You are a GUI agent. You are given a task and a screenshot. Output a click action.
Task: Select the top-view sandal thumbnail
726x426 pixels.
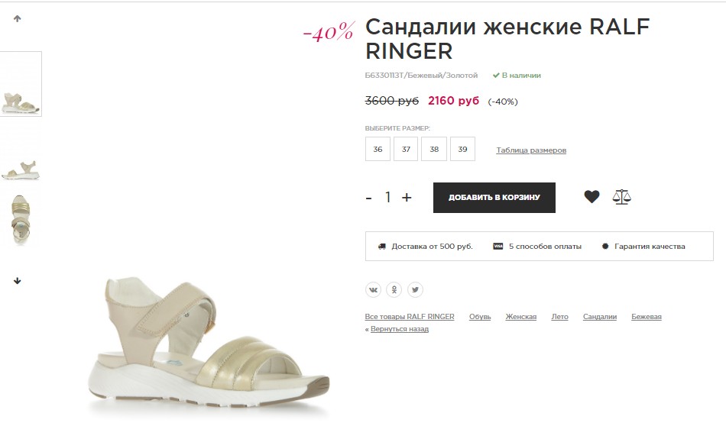click(21, 219)
